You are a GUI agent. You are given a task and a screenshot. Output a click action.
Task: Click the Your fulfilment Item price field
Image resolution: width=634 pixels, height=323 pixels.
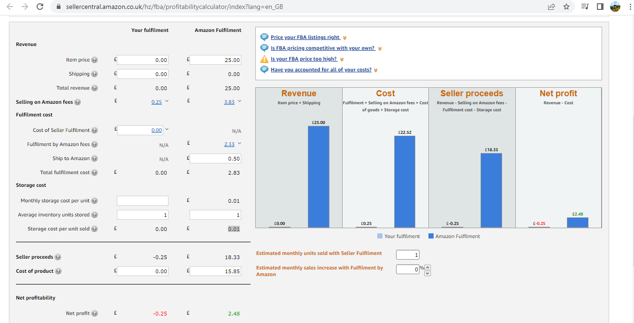pos(142,60)
